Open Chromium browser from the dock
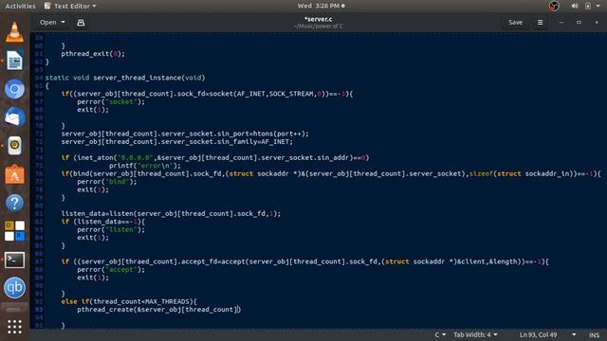 (x=14, y=89)
